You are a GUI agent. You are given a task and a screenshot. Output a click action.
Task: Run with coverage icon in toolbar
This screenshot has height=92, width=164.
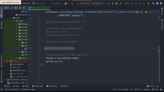117,3
